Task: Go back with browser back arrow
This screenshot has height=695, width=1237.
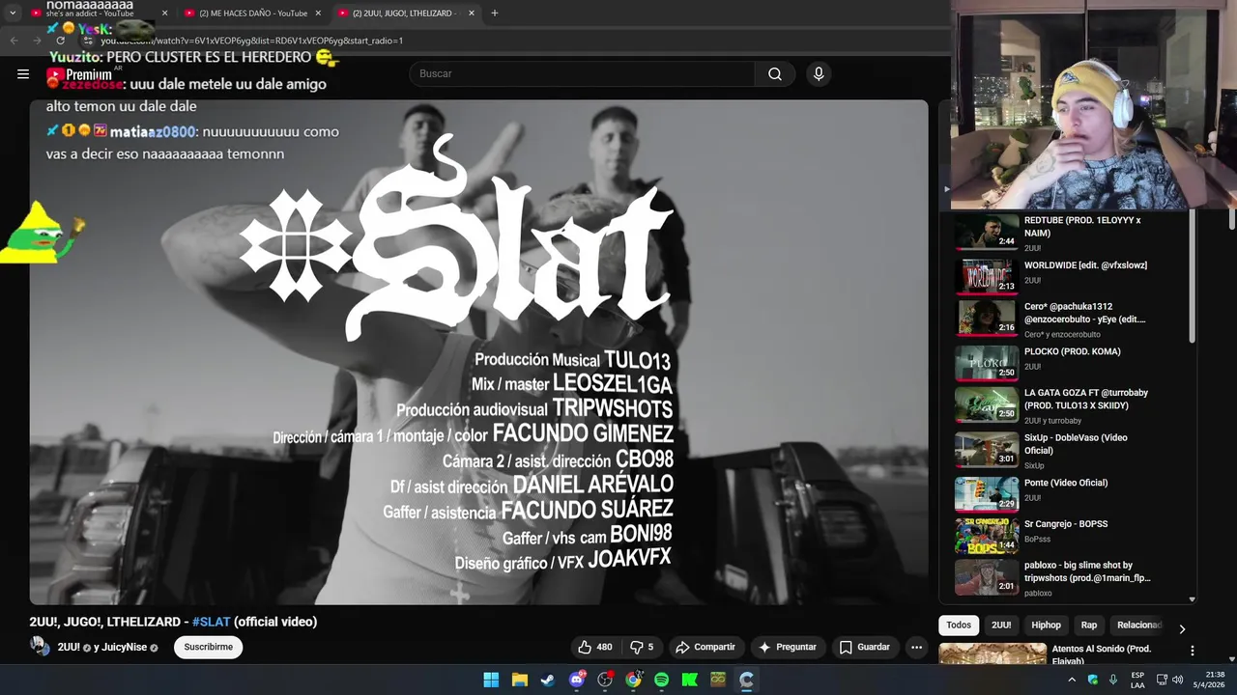Action: pos(14,41)
